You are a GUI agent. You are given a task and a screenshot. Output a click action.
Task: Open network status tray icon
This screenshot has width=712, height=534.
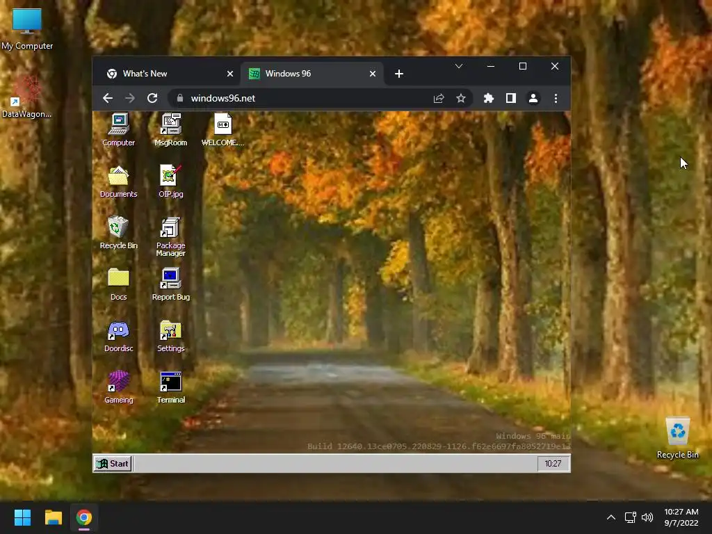click(x=630, y=517)
